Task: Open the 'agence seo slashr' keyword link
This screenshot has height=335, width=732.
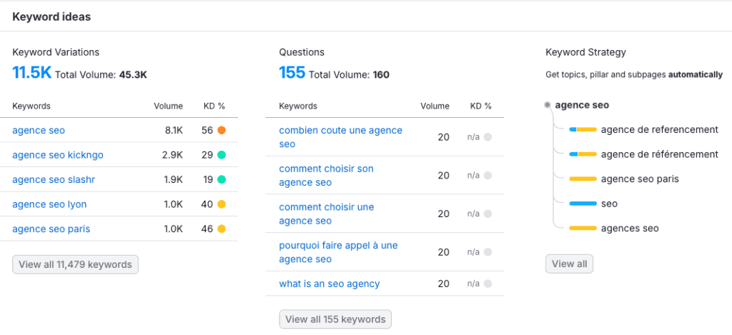Action: point(54,179)
